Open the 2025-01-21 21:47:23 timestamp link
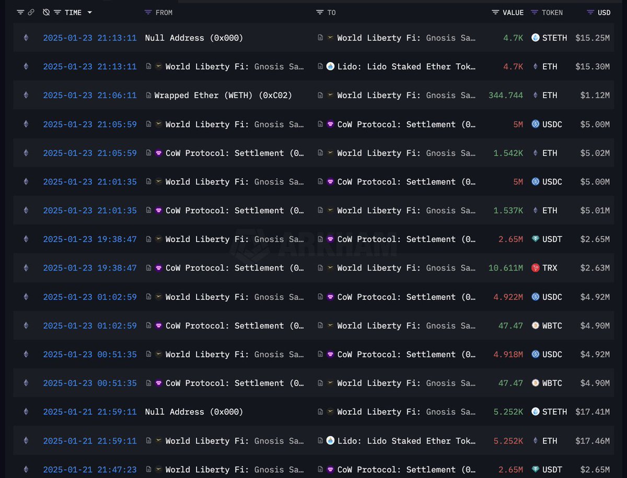Image resolution: width=627 pixels, height=478 pixels. pyautogui.click(x=90, y=469)
